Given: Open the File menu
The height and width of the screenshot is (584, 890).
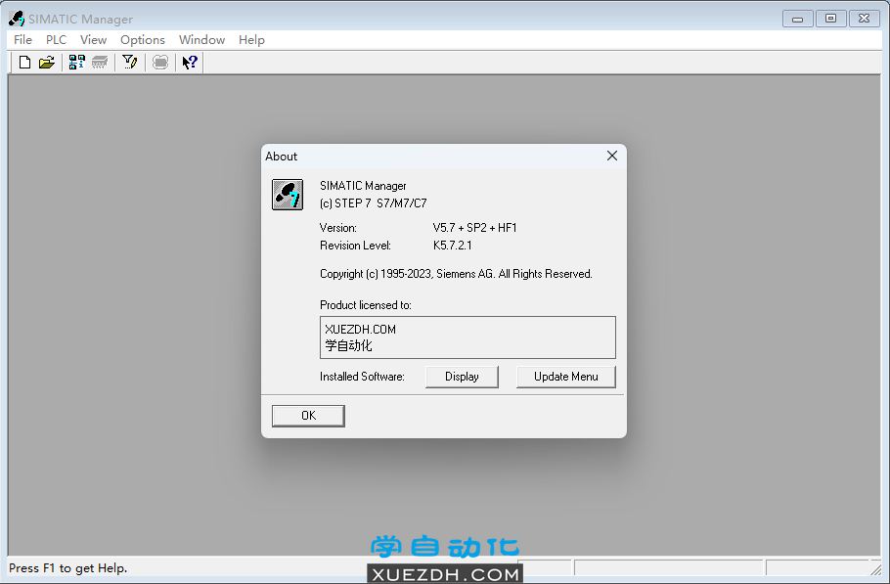Looking at the screenshot, I should [22, 40].
